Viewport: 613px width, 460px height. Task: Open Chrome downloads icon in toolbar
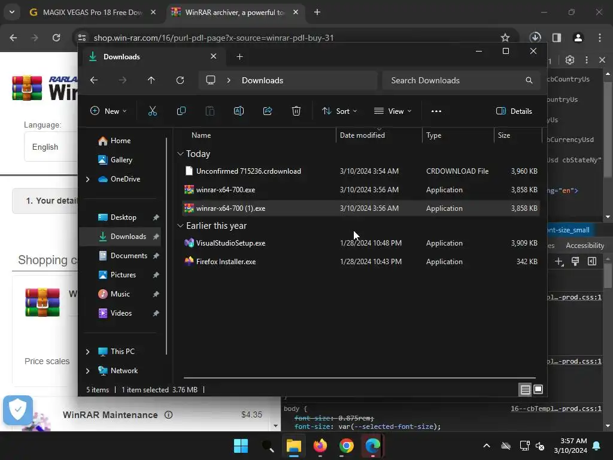pyautogui.click(x=535, y=37)
